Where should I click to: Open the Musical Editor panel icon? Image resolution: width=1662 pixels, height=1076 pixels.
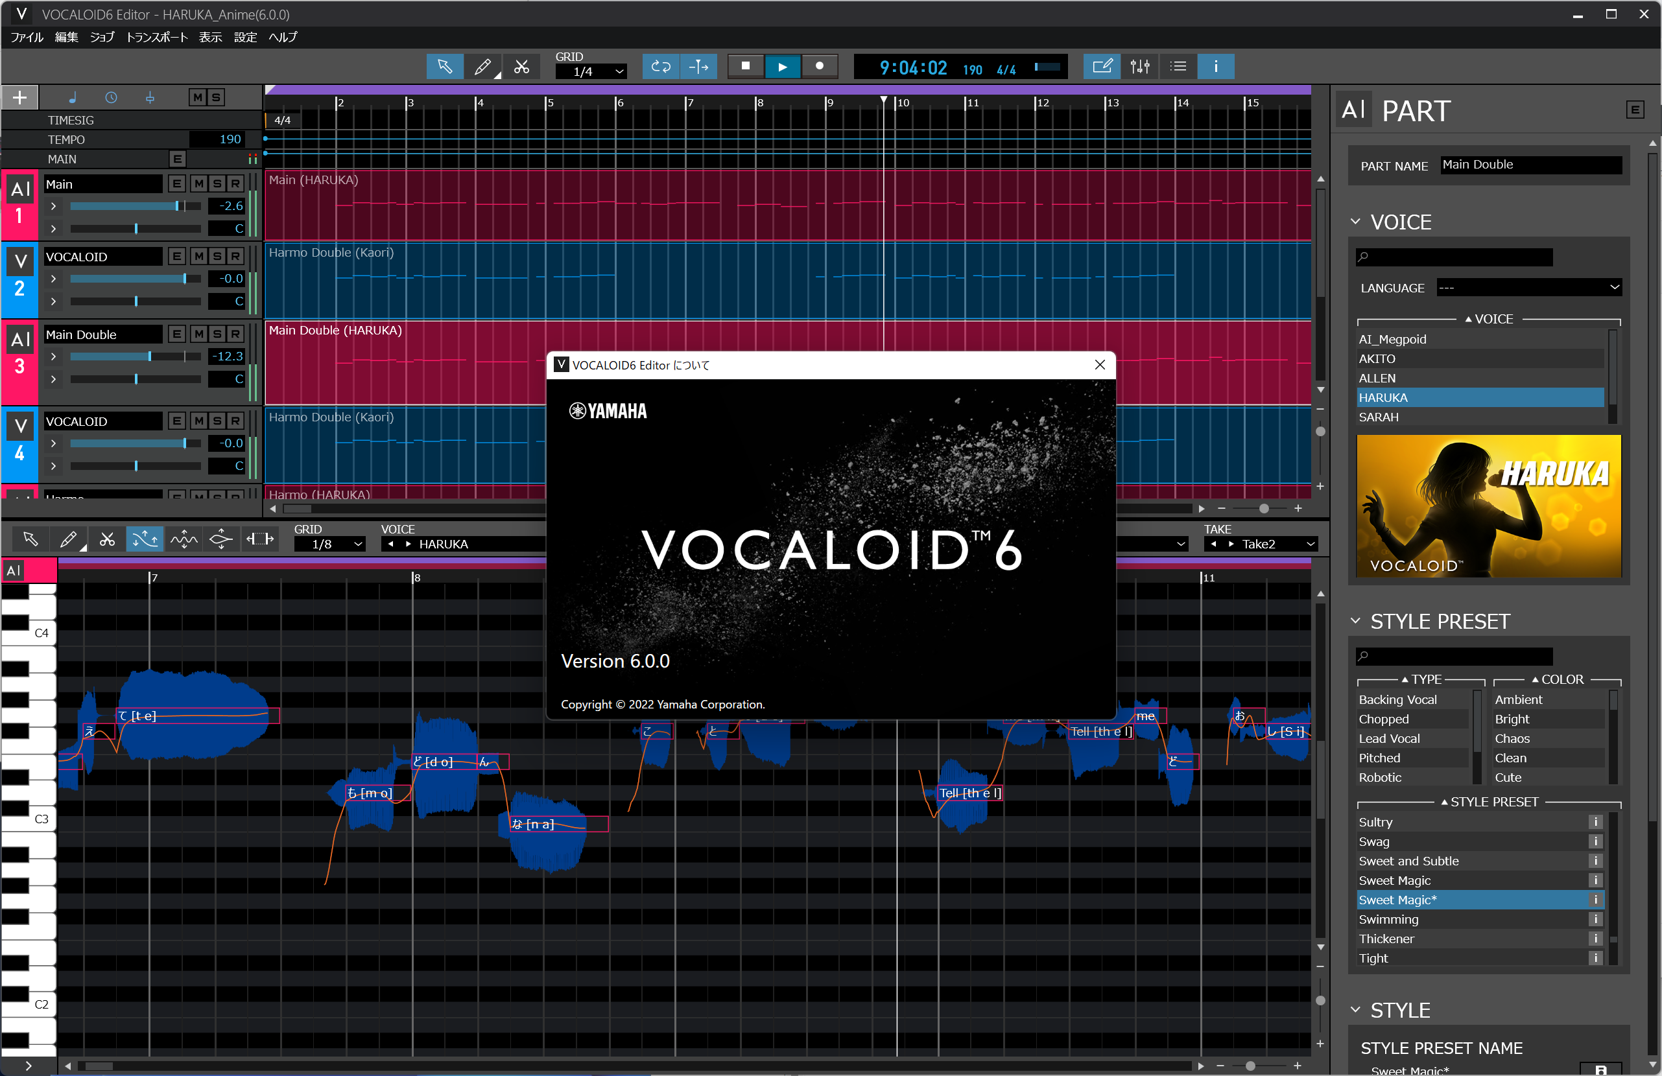pos(1102,66)
